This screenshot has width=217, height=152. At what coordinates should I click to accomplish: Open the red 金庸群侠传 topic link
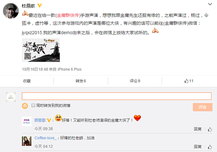[68, 15]
